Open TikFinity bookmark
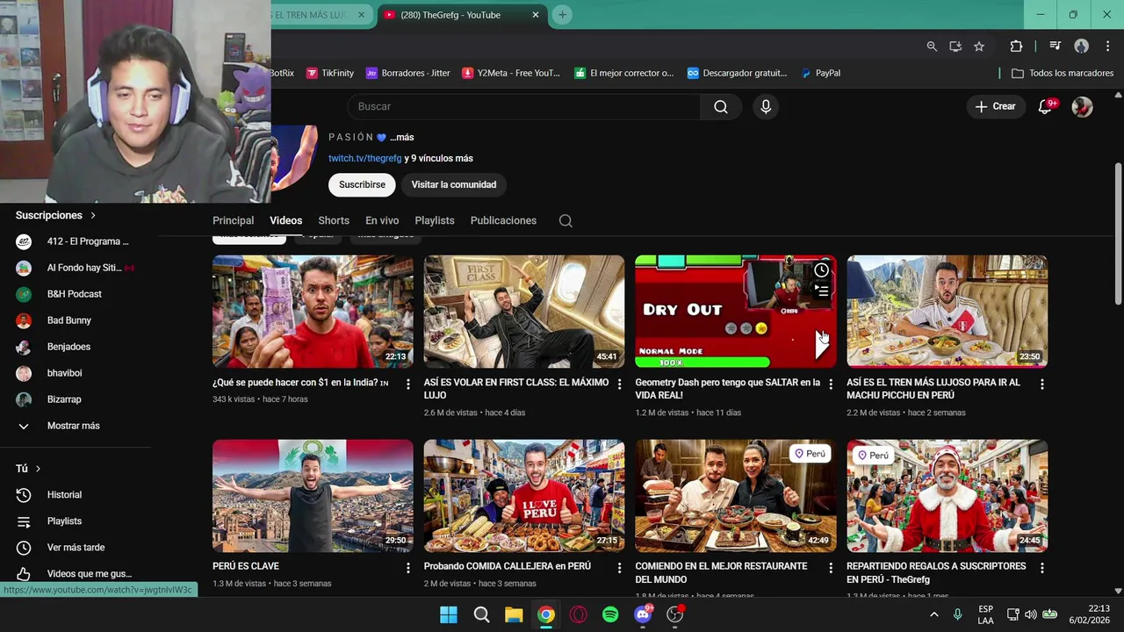The image size is (1124, 632). point(329,73)
